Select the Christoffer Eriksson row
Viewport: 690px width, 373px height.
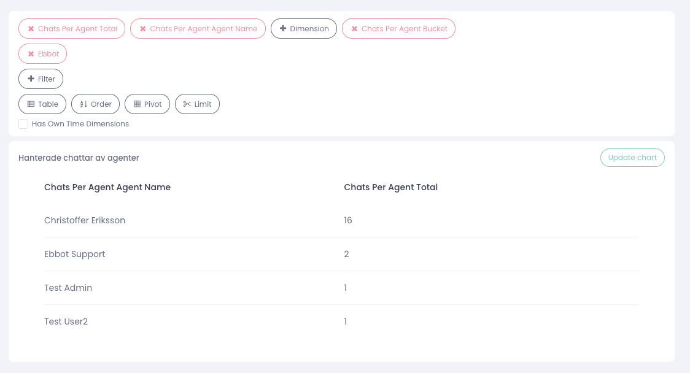click(85, 220)
